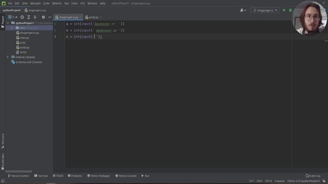Image resolution: width=328 pixels, height=184 pixels.
Task: Hide the Project panel with minus icon
Action: (x=50, y=17)
